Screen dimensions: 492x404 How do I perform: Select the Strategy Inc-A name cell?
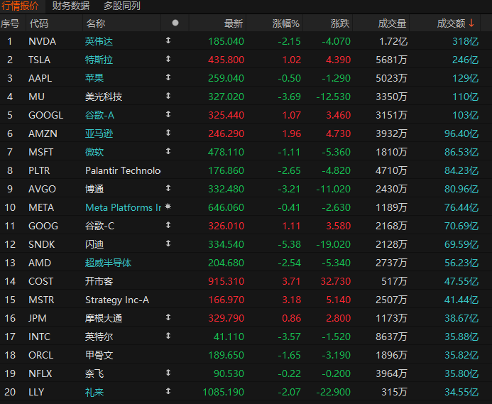[117, 300]
